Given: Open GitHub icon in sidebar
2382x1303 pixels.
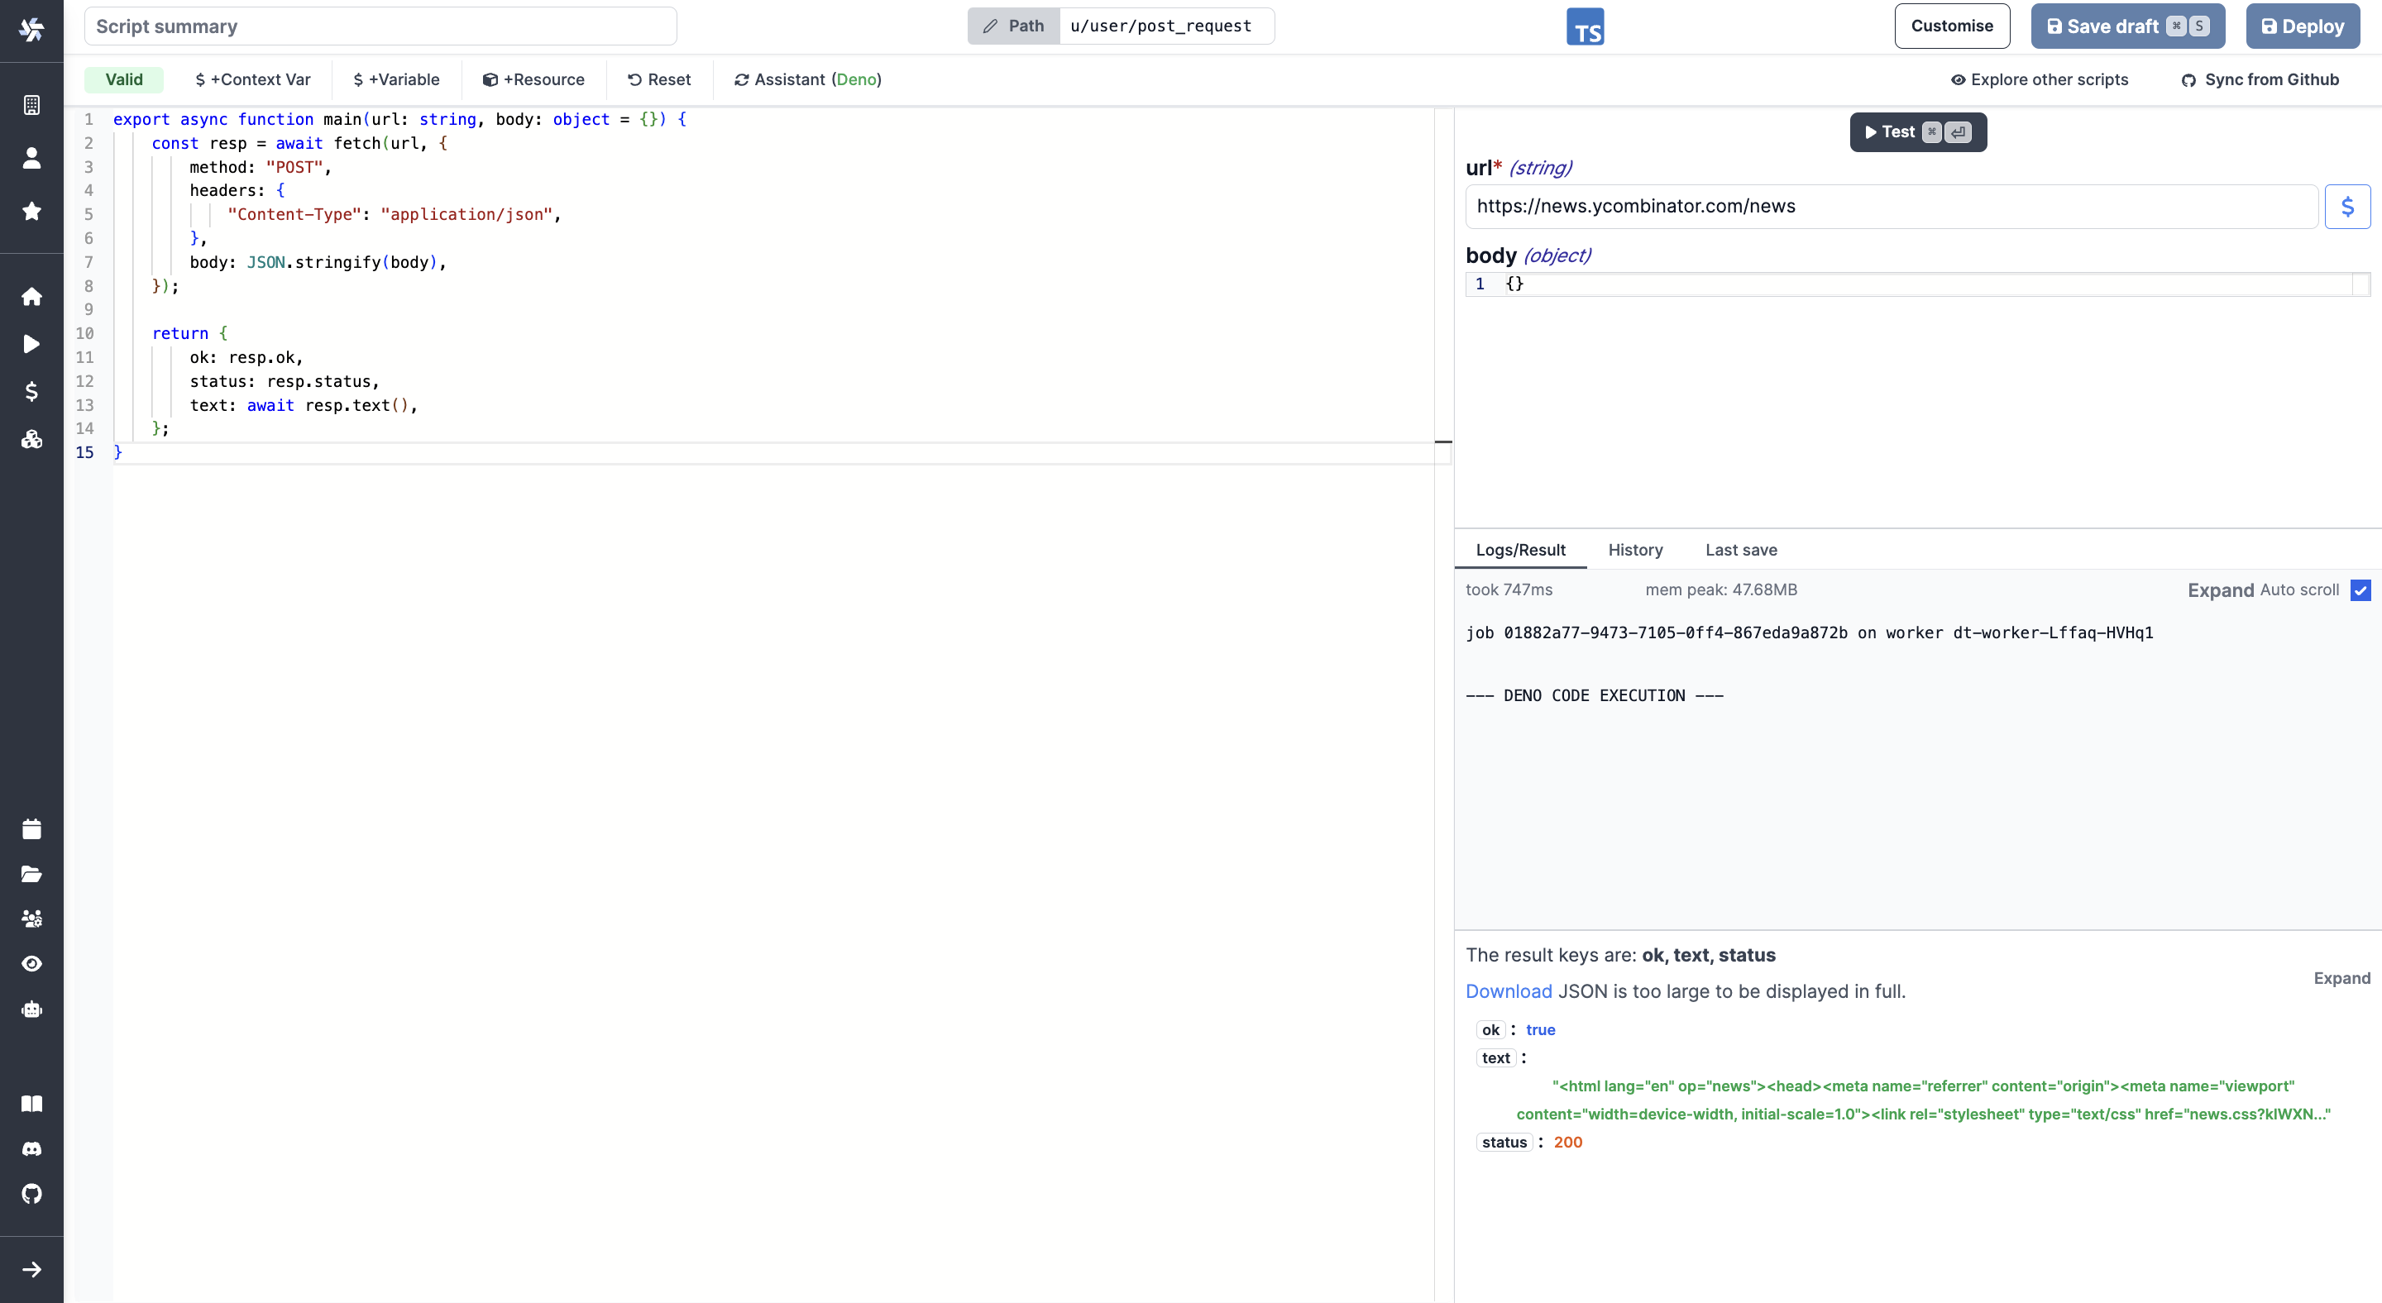Looking at the screenshot, I should pyautogui.click(x=31, y=1194).
